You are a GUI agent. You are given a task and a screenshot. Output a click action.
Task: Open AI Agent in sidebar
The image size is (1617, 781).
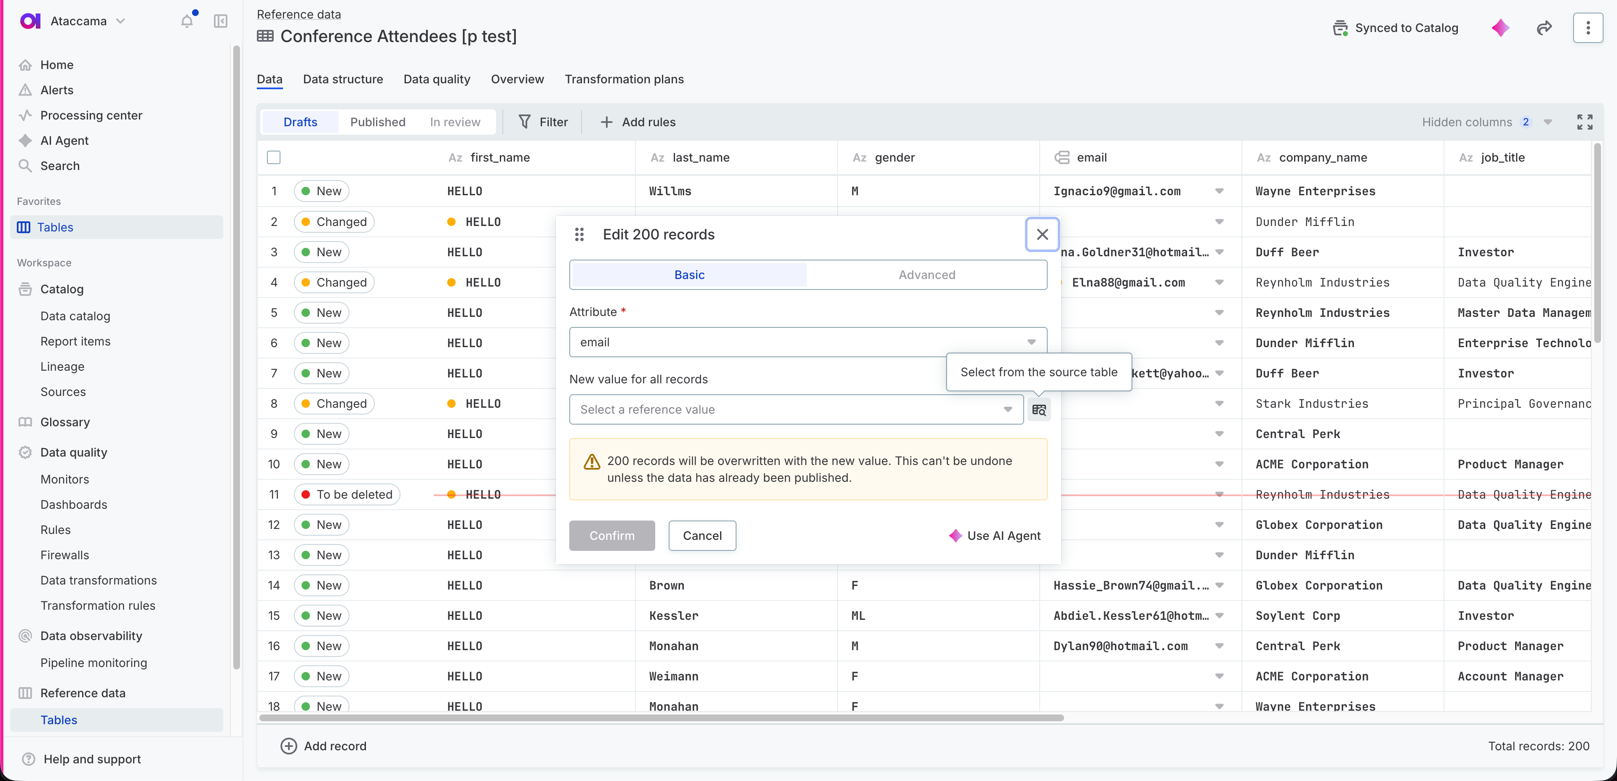coord(64,141)
